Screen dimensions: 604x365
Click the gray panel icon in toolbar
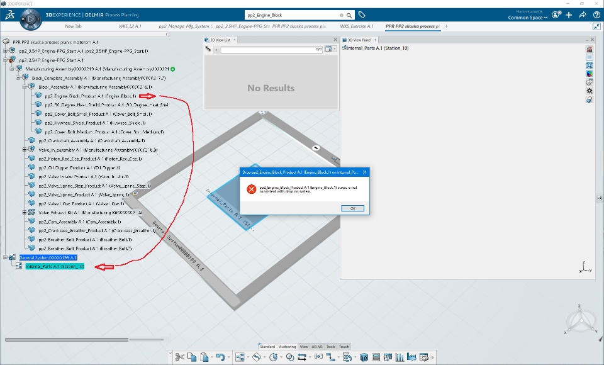point(376,357)
